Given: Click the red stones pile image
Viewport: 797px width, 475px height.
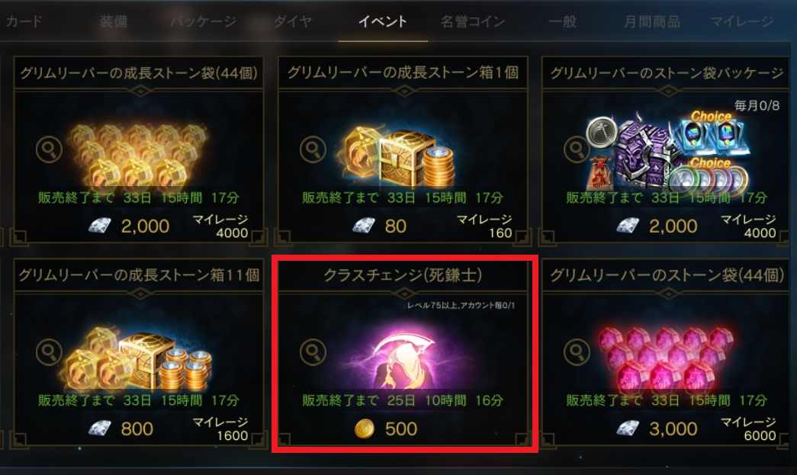Looking at the screenshot, I should pos(666,355).
